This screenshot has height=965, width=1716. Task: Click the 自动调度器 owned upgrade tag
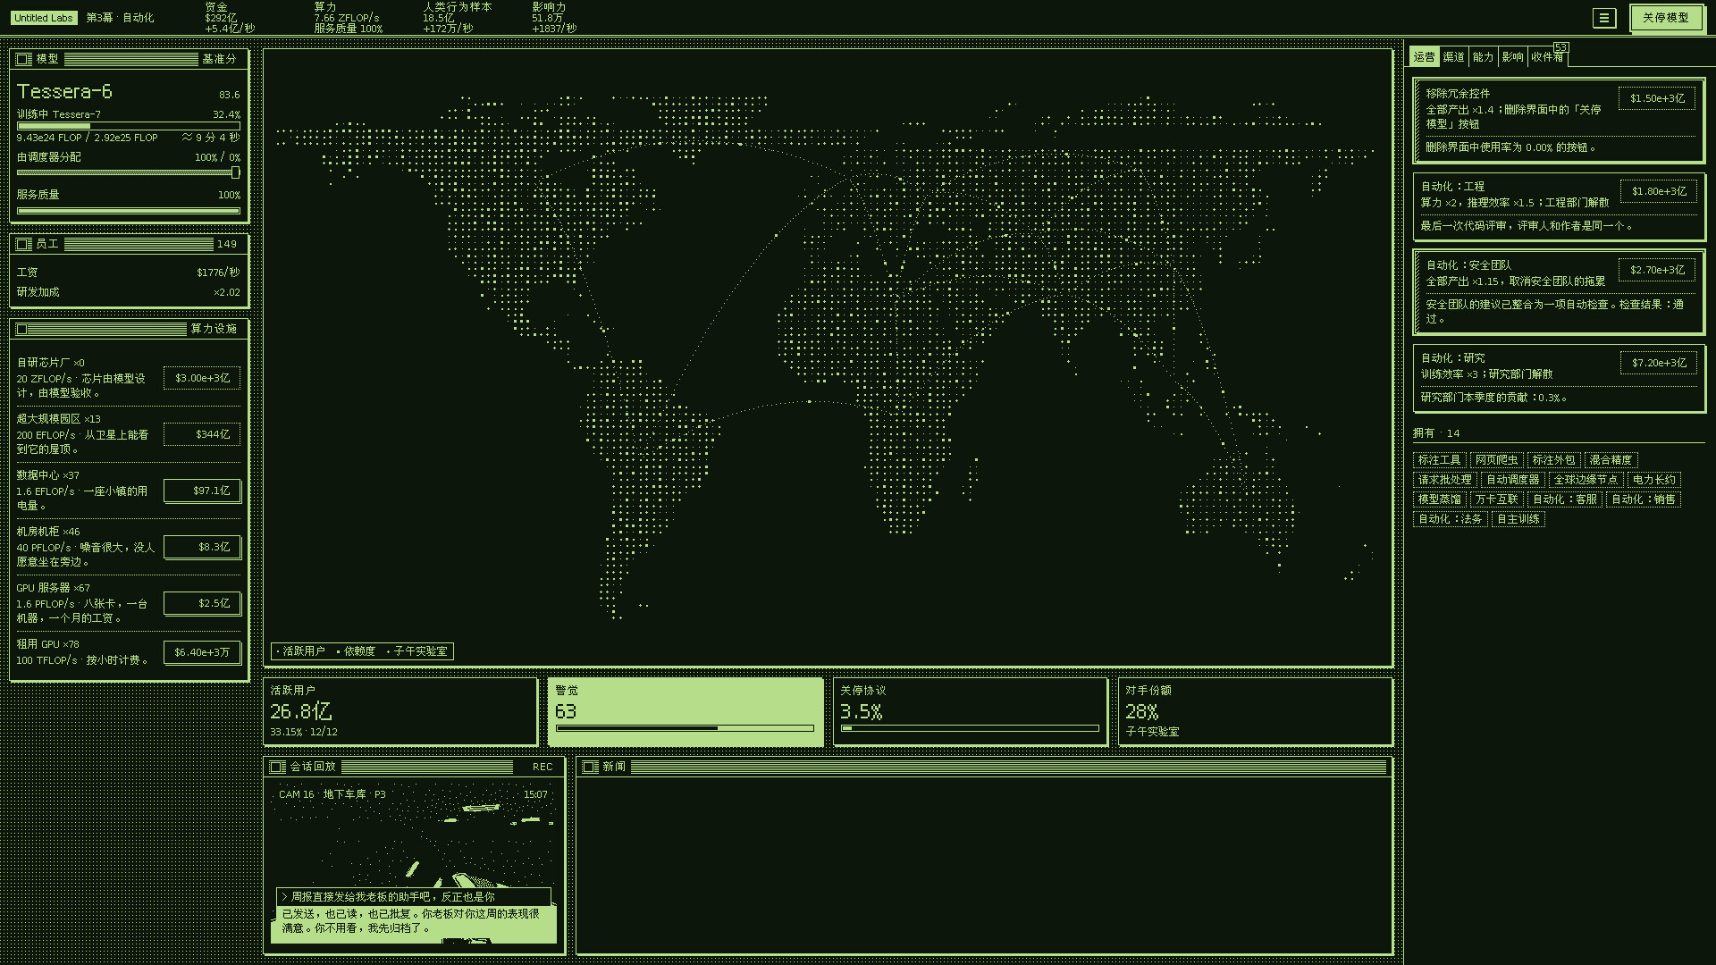[1512, 480]
